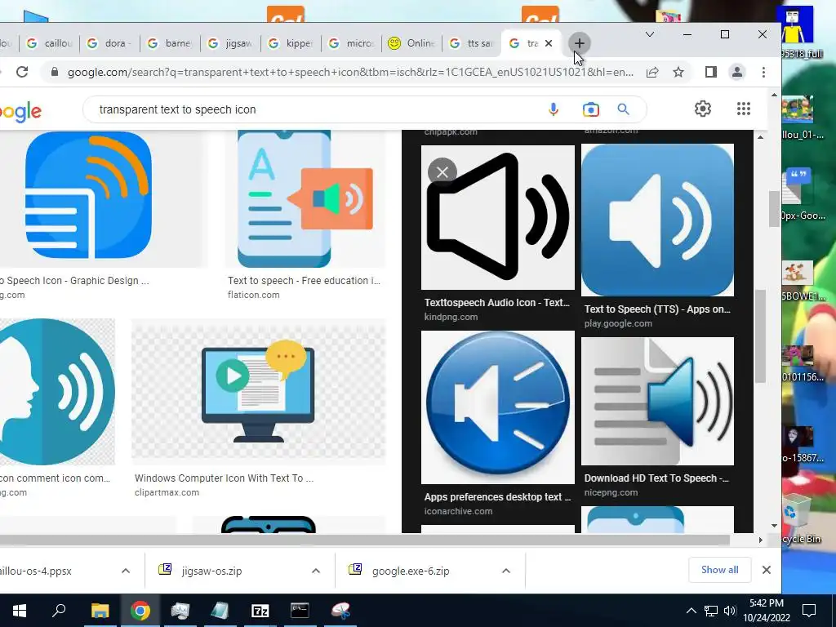
Task: Open tab search dropdown chevron
Action: [x=649, y=34]
